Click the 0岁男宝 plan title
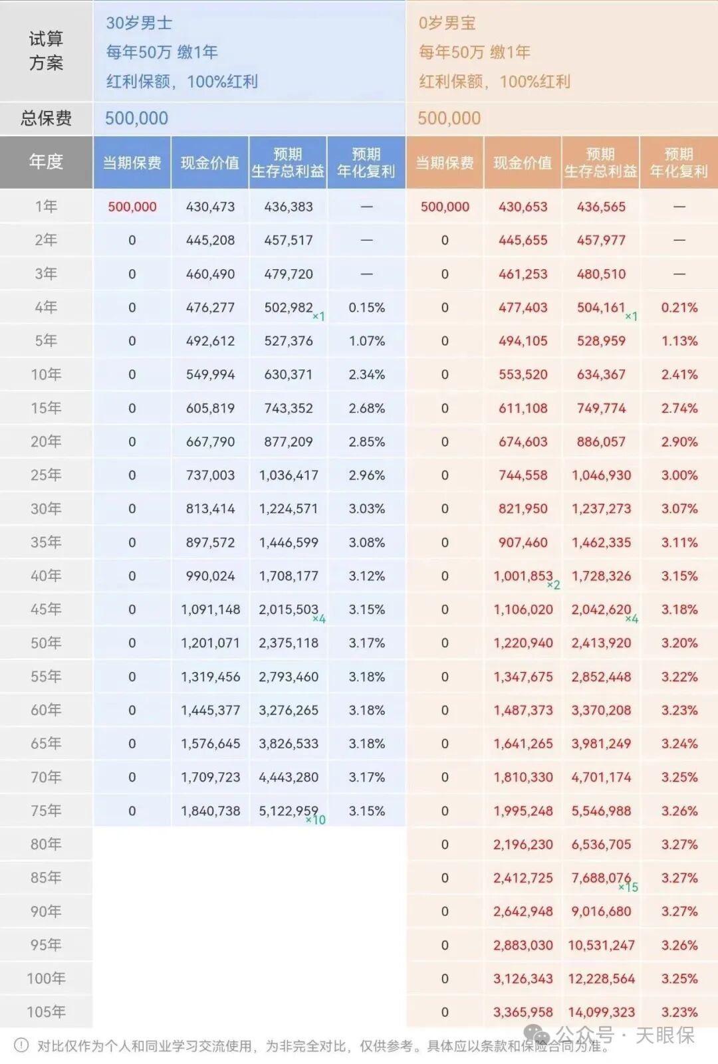718x1064 pixels. (447, 23)
